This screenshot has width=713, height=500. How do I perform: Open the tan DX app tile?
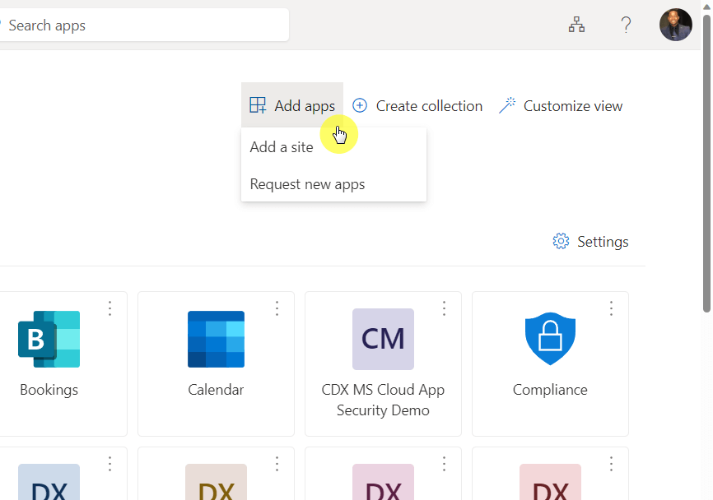216,482
